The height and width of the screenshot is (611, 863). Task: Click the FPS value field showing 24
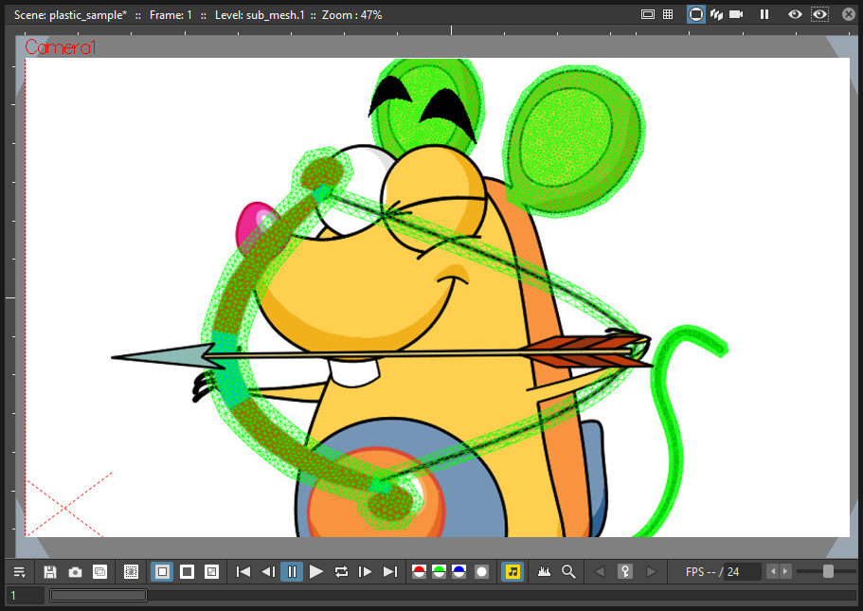[743, 572]
